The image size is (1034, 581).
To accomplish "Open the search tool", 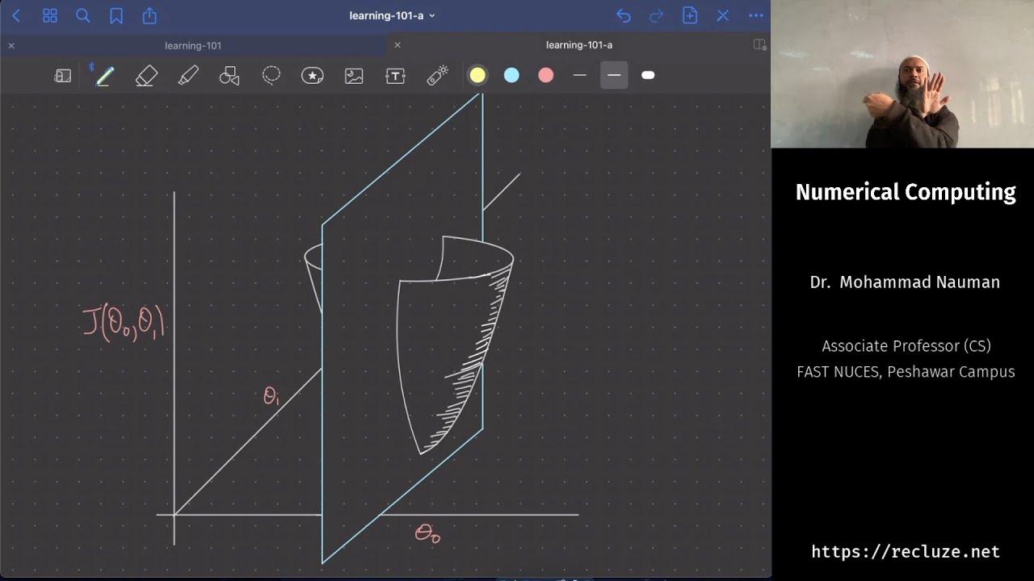I will (x=82, y=15).
